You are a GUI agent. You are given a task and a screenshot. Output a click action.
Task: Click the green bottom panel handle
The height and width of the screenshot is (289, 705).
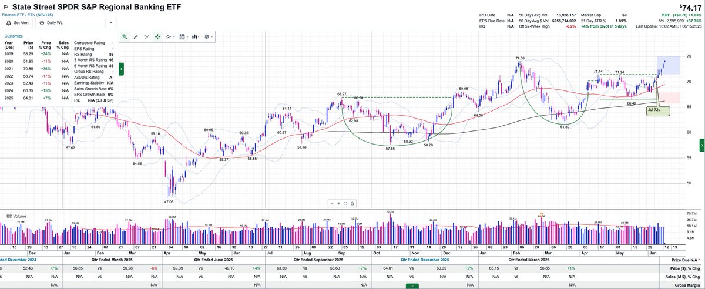[413, 285]
